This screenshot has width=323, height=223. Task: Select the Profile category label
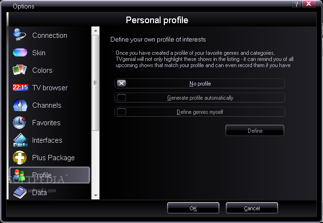[42, 175]
